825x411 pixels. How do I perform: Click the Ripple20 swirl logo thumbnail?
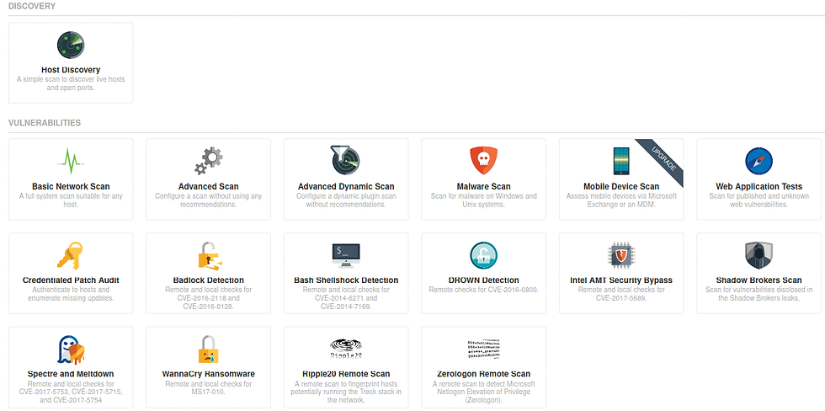click(x=346, y=350)
